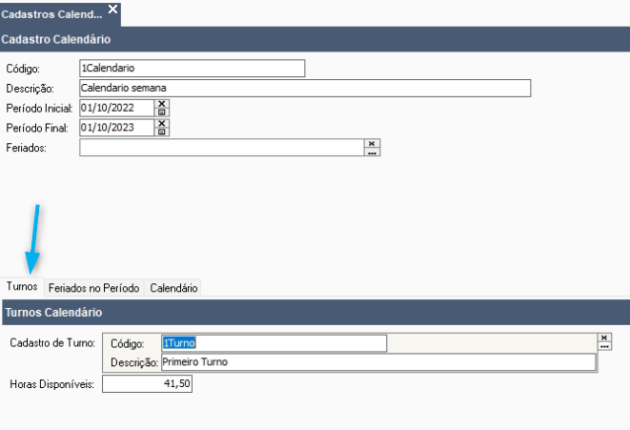
Task: Select the Cadastros Calend... window tab
Action: click(51, 14)
